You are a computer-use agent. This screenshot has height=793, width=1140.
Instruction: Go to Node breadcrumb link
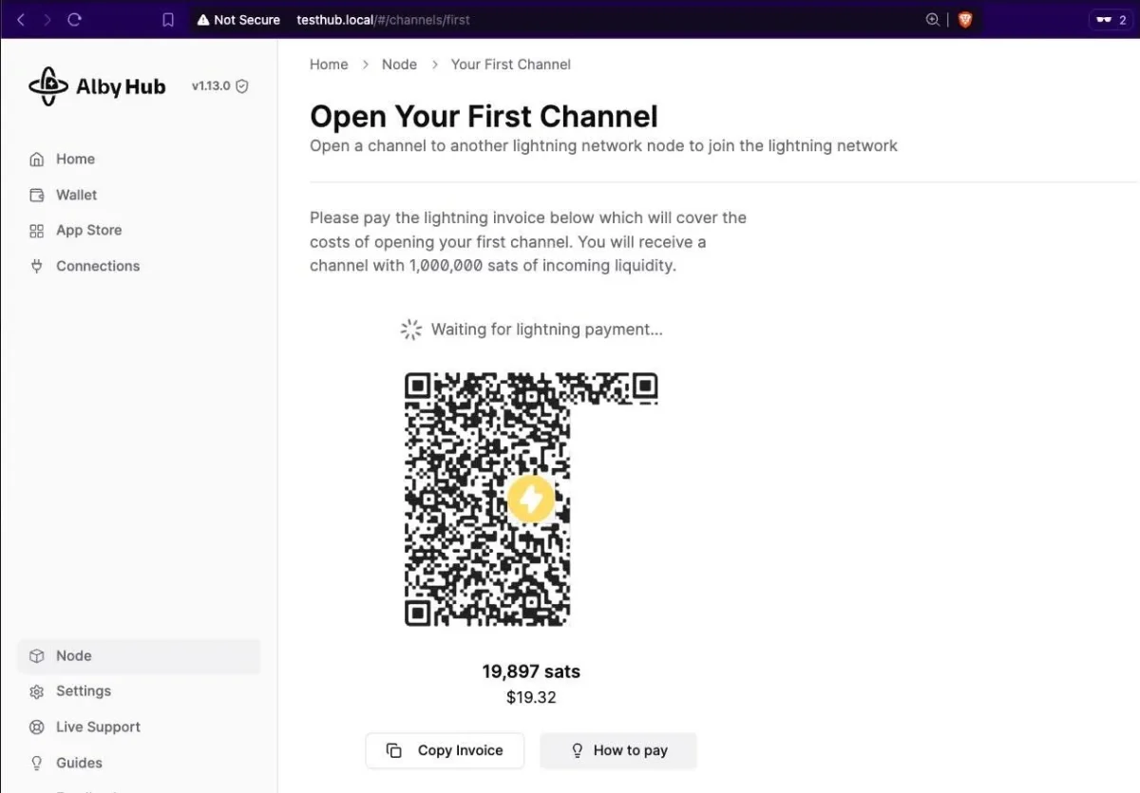399,65
